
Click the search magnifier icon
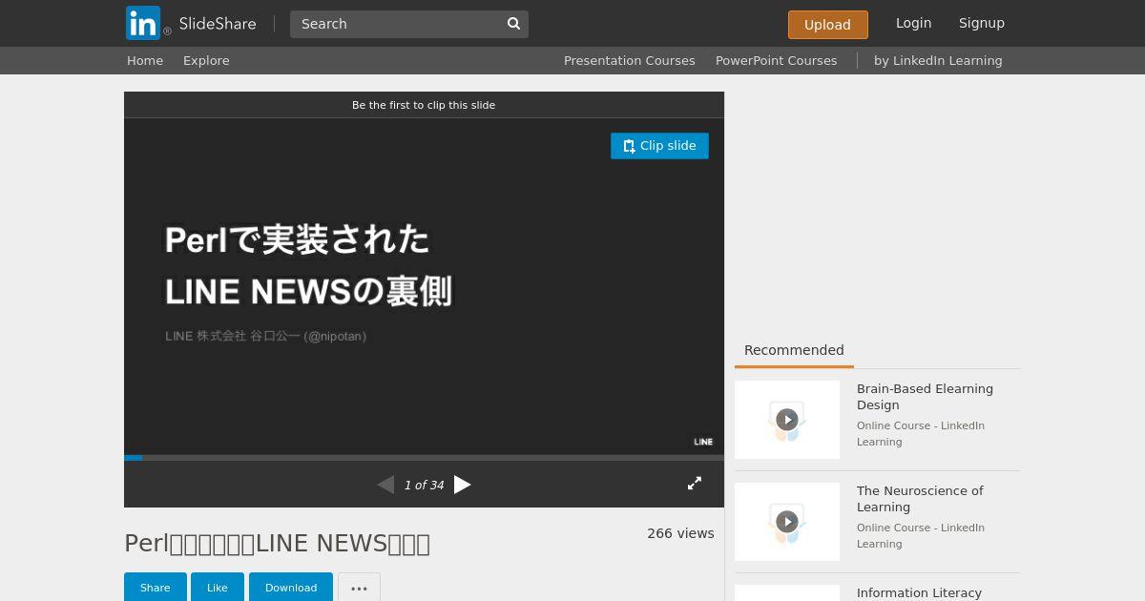point(513,24)
